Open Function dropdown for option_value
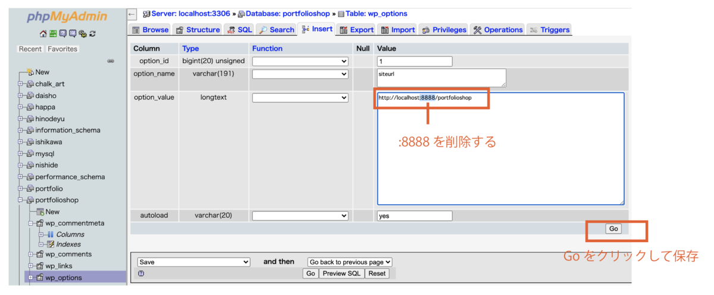 300,97
